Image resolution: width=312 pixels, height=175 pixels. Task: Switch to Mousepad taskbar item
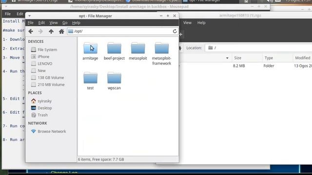coord(96,1)
